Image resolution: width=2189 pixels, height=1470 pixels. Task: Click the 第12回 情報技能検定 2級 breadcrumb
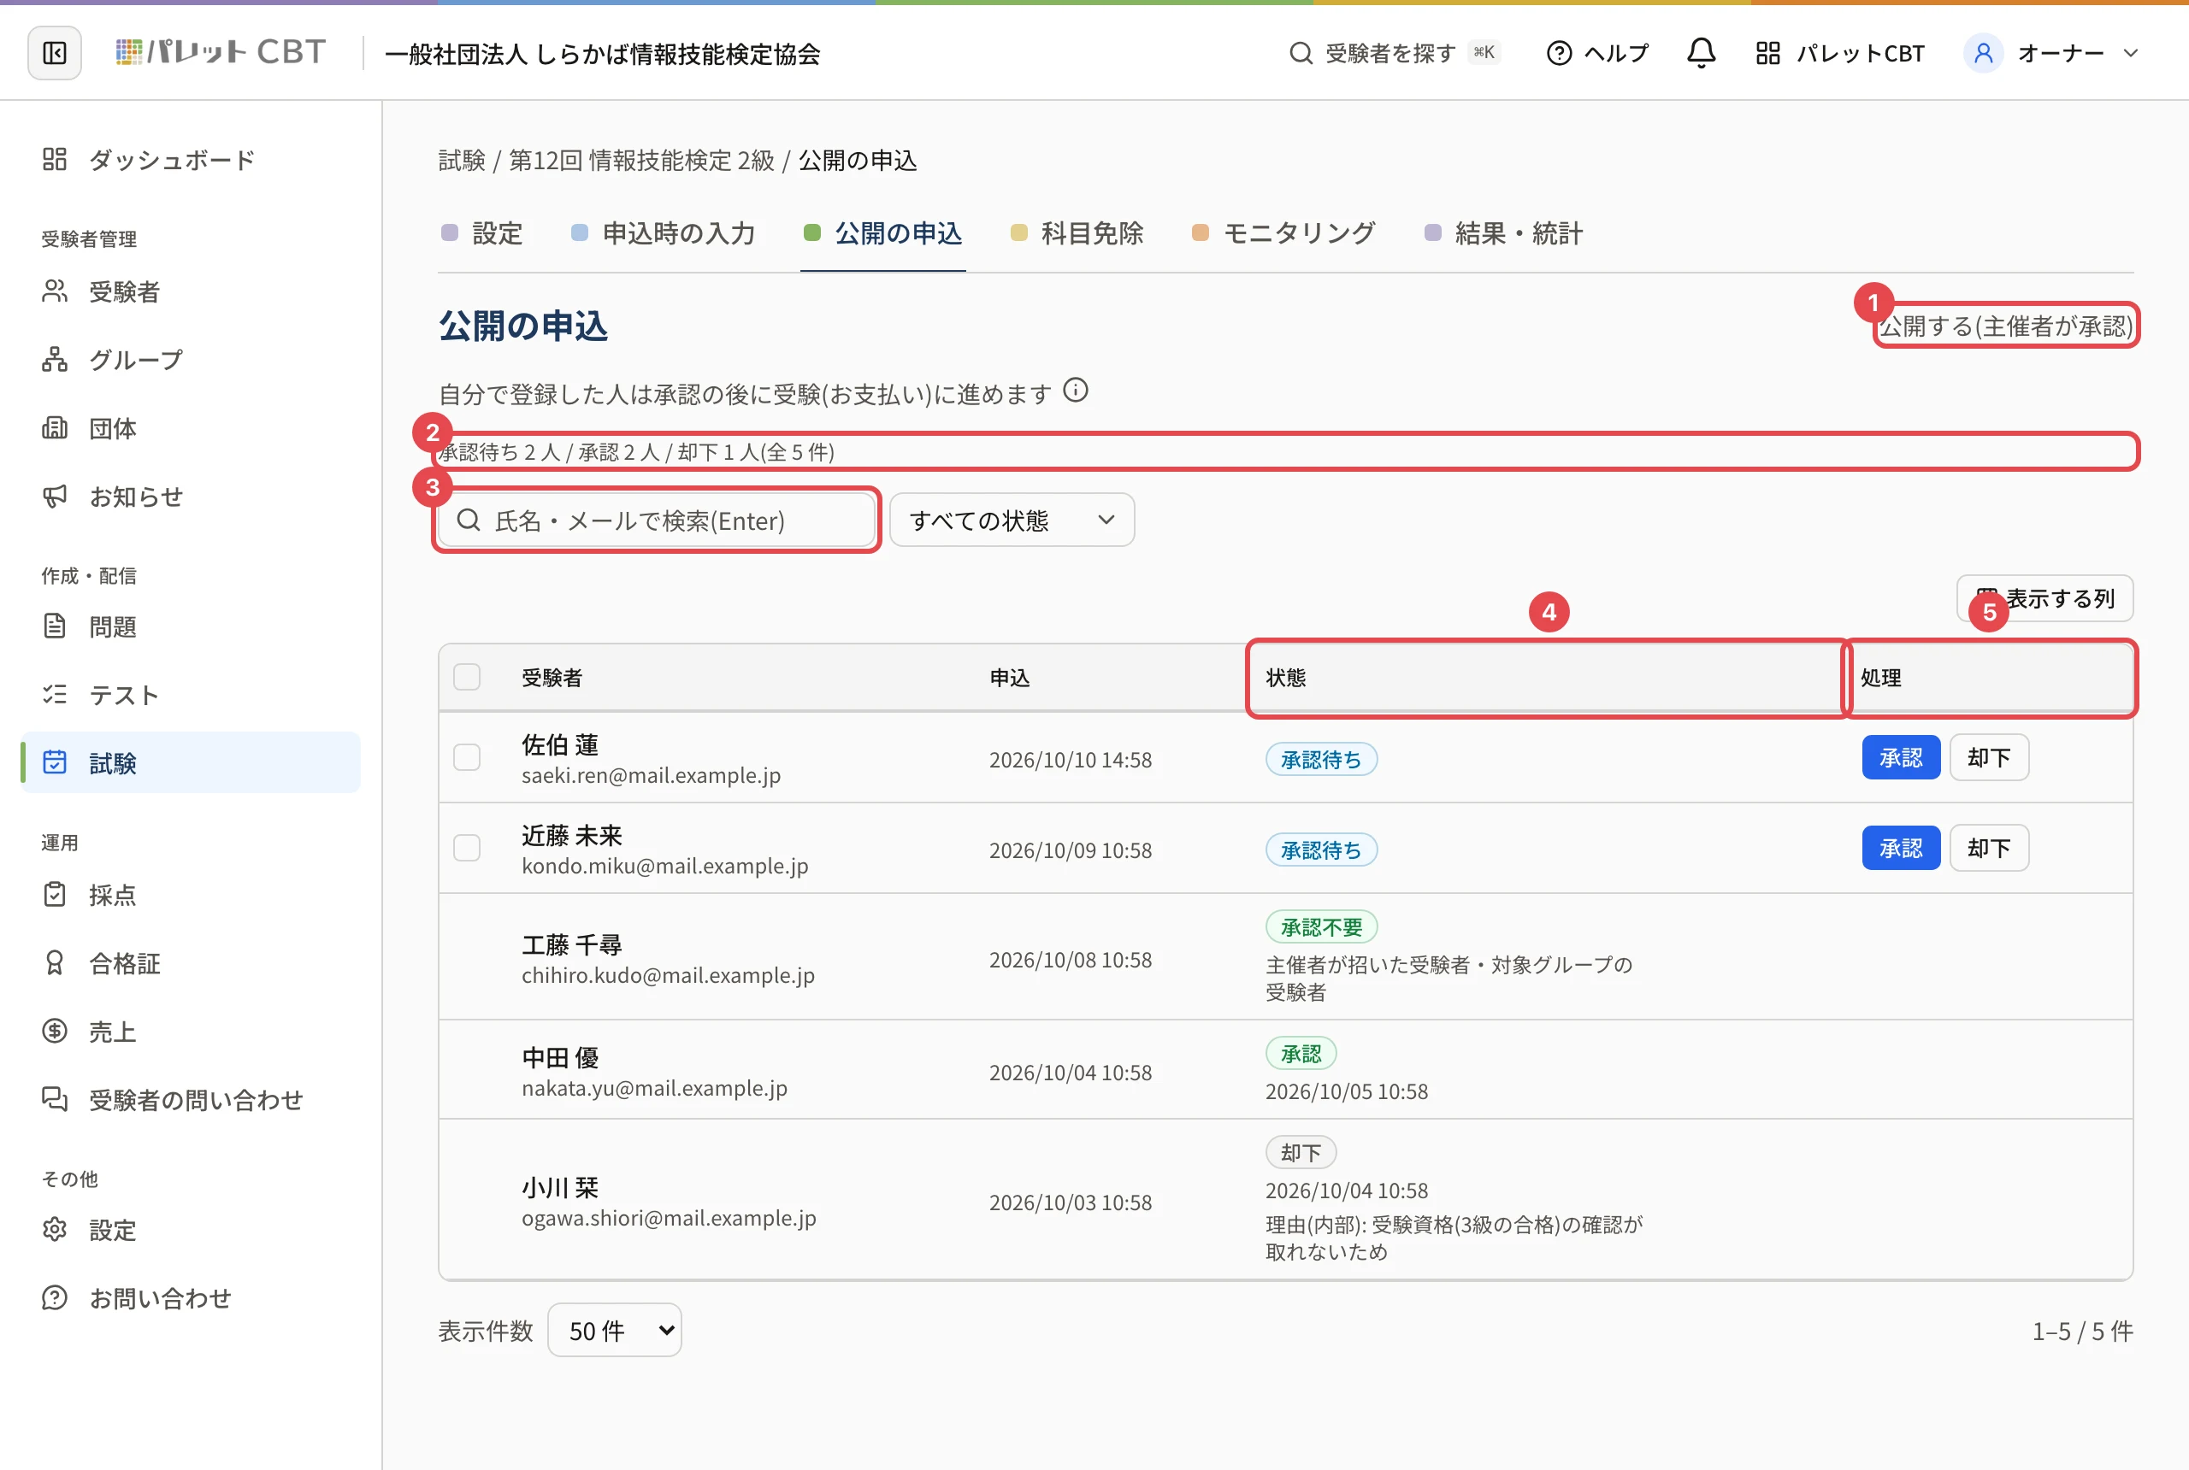click(641, 161)
